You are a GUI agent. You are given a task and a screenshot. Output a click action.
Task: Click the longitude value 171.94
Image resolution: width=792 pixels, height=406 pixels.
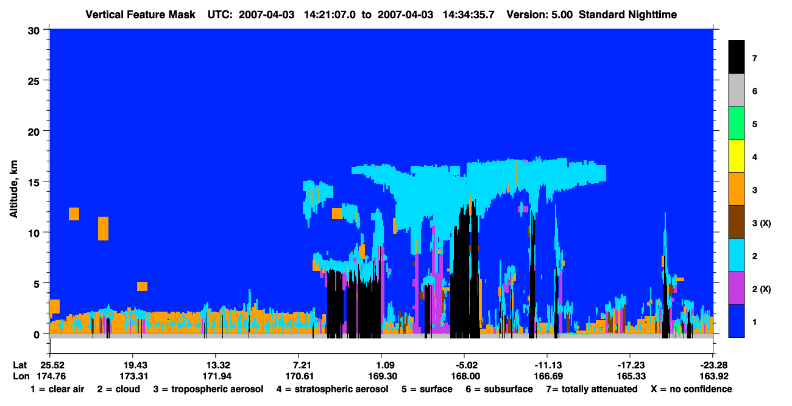coord(216,376)
